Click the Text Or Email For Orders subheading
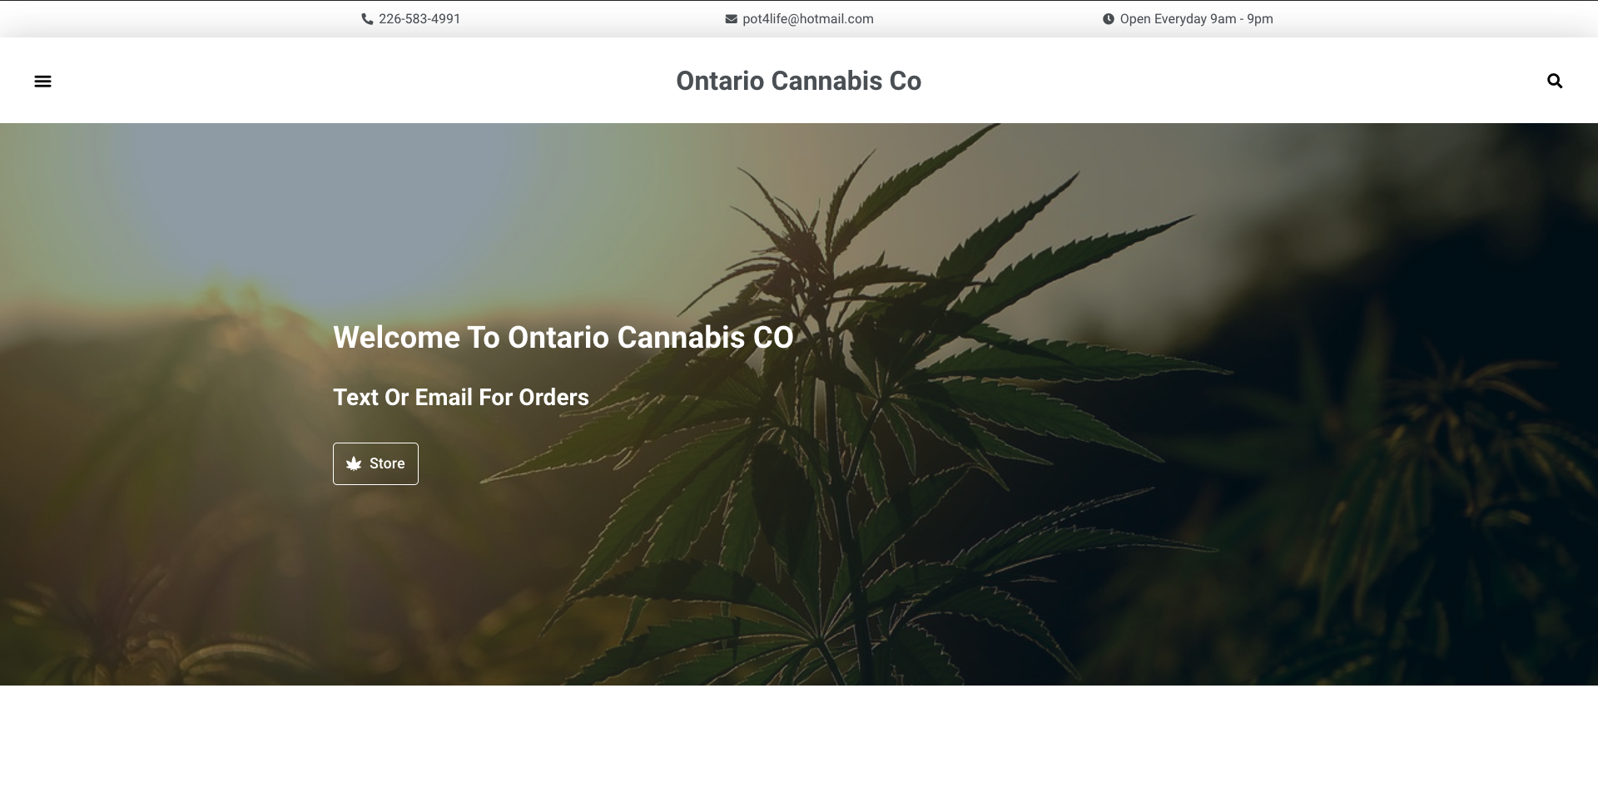Image resolution: width=1598 pixels, height=807 pixels. 460,397
